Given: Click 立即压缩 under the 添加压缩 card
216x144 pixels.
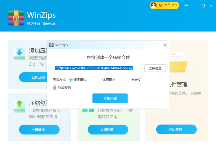Looking at the screenshot, I should pyautogui.click(x=33, y=77).
